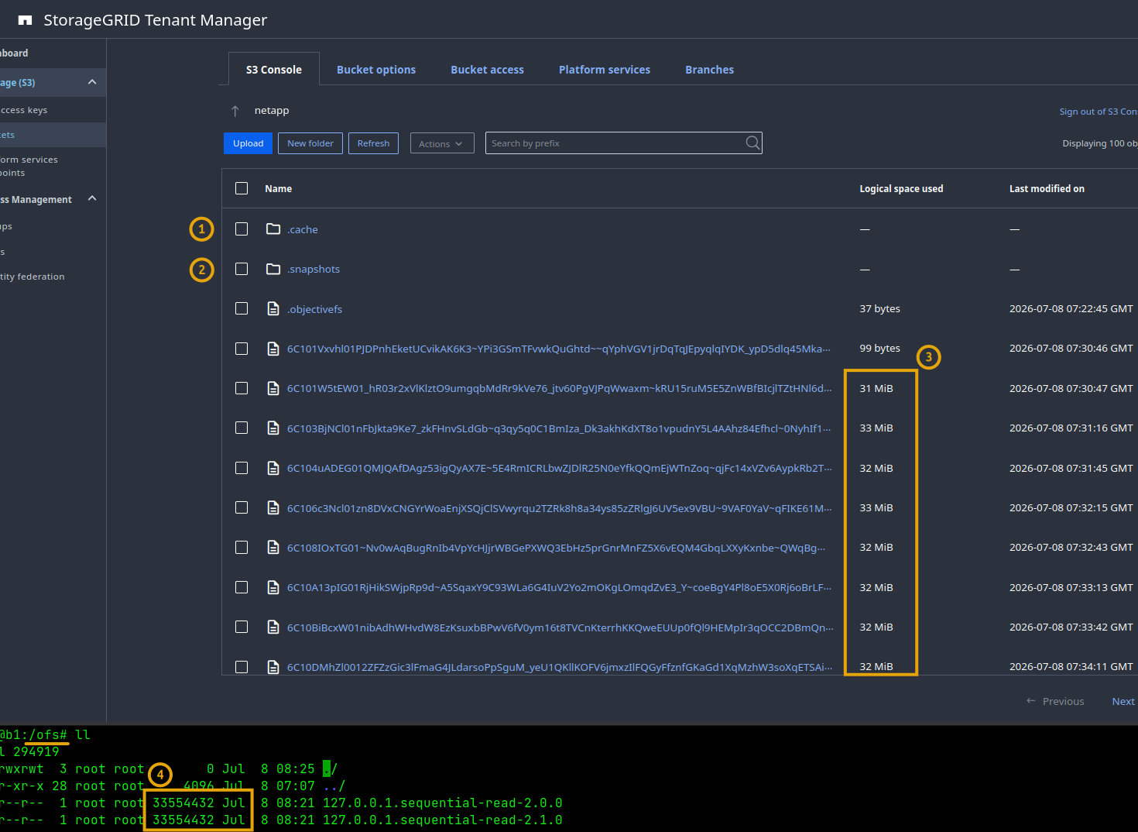Open the .snapshots folder link
Image resolution: width=1138 pixels, height=832 pixels.
point(314,269)
